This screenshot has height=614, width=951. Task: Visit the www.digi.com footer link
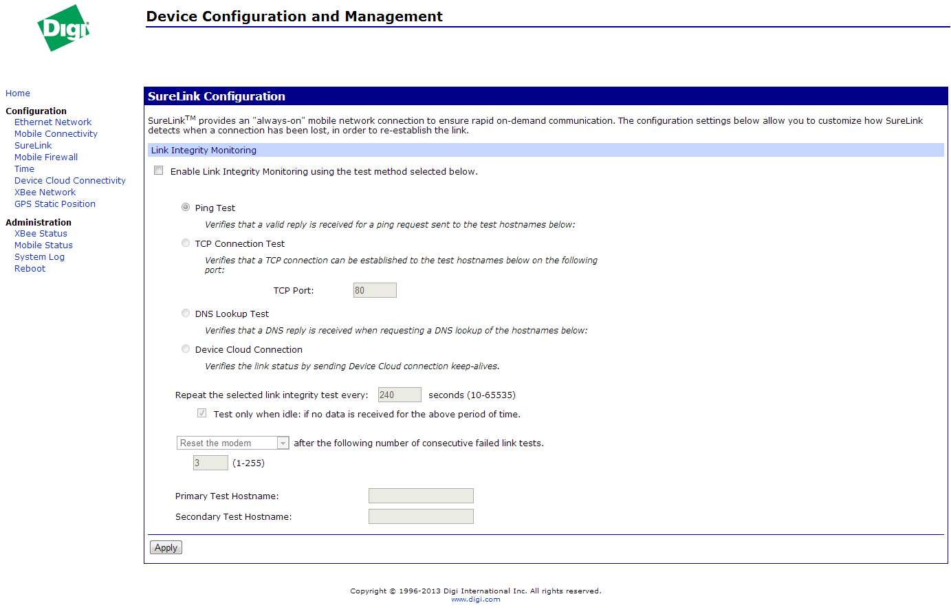point(476,600)
